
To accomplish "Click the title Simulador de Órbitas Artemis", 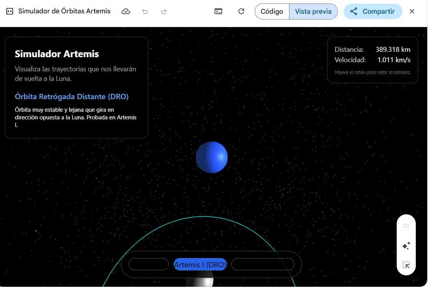I will (x=65, y=11).
